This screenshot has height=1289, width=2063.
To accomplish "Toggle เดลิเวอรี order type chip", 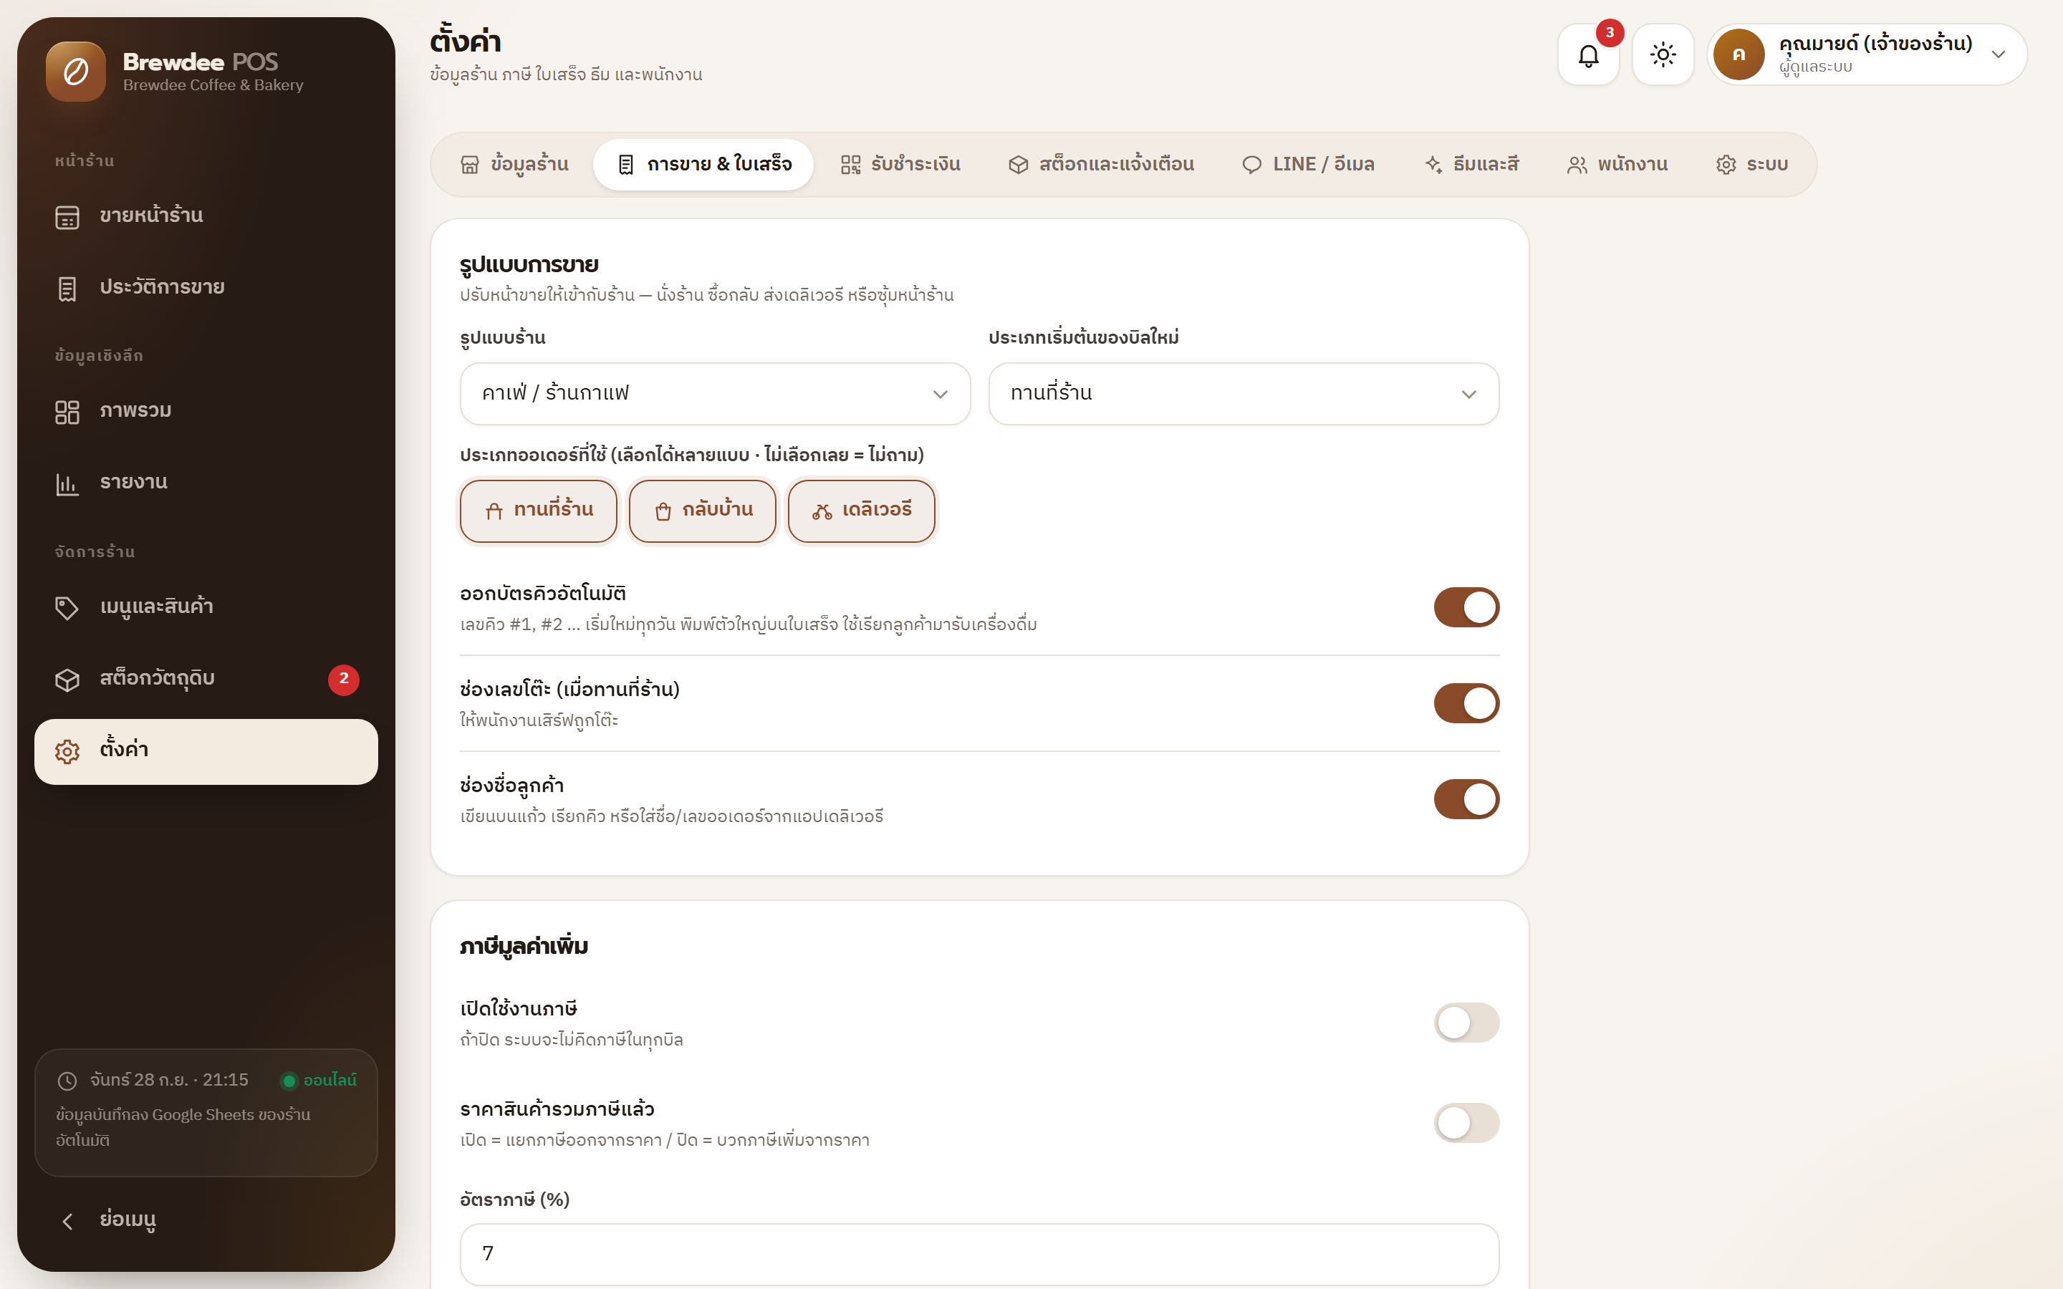I will [x=861, y=511].
